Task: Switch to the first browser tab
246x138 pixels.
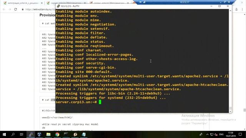Action: [x=23, y=3]
